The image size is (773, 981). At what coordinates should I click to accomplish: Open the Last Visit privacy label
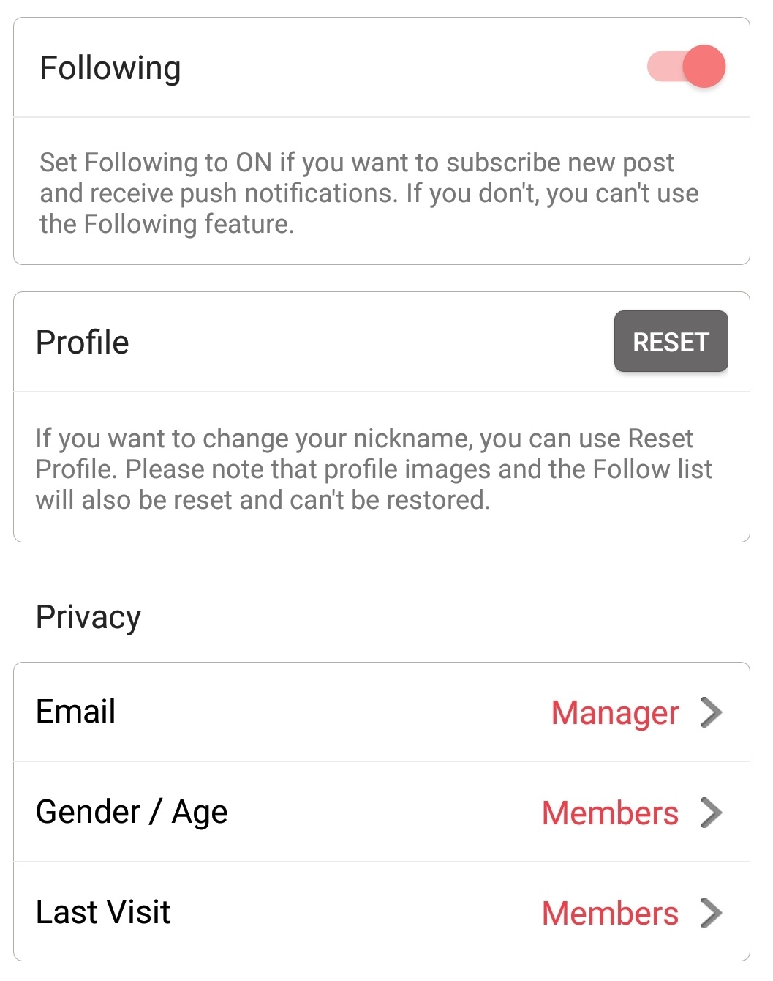pyautogui.click(x=103, y=912)
